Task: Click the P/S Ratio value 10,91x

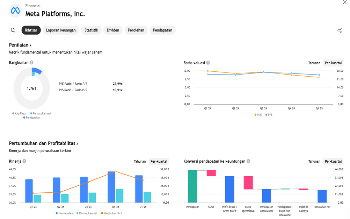Action: click(x=118, y=90)
